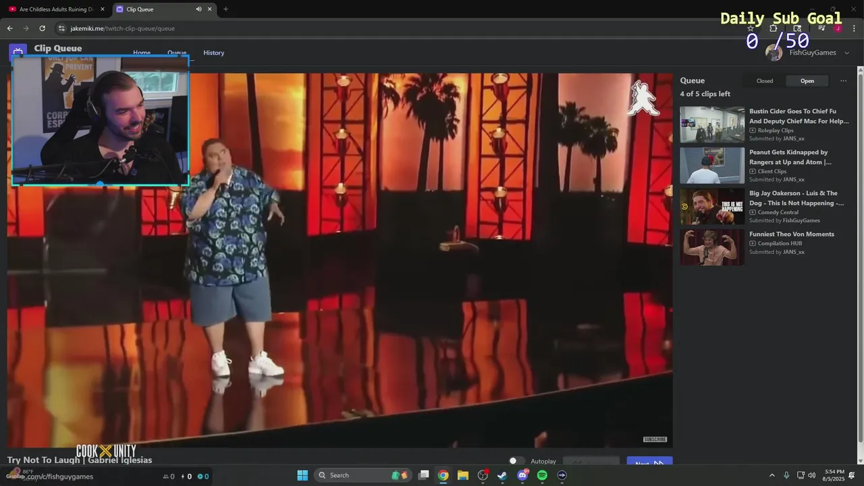Click the Big Jay Oakerson clip thumbnail
This screenshot has width=864, height=486.
click(x=712, y=207)
